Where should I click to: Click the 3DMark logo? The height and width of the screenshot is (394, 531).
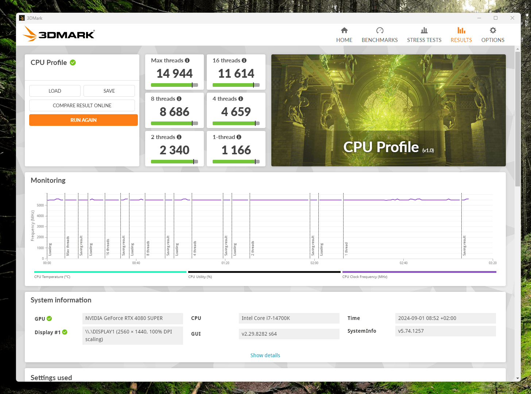[x=59, y=34]
